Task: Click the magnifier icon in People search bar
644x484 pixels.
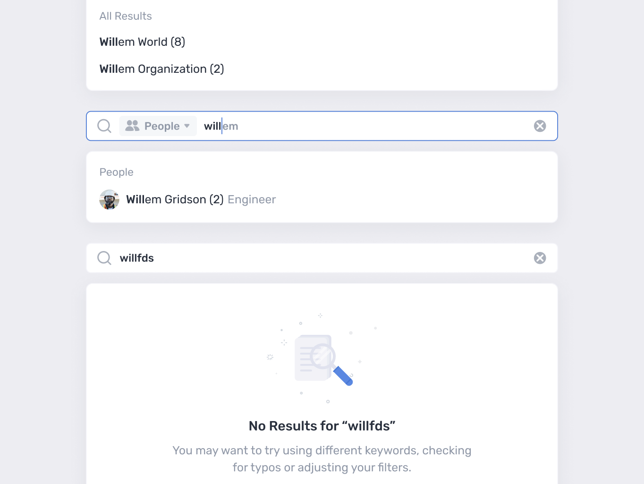Action: pos(104,126)
